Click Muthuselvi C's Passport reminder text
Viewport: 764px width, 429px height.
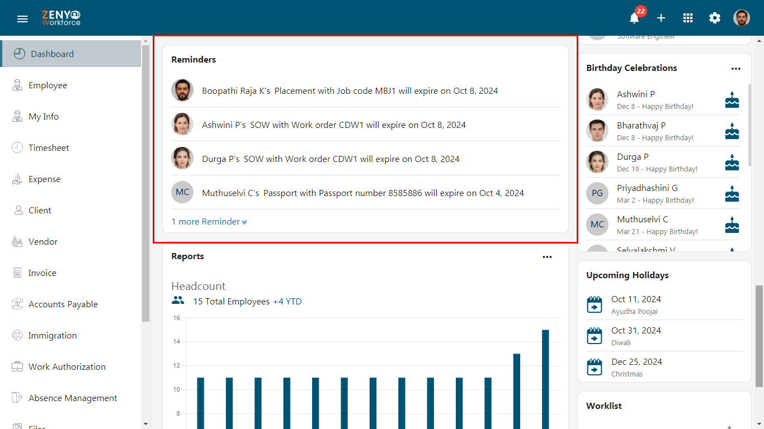coord(363,193)
